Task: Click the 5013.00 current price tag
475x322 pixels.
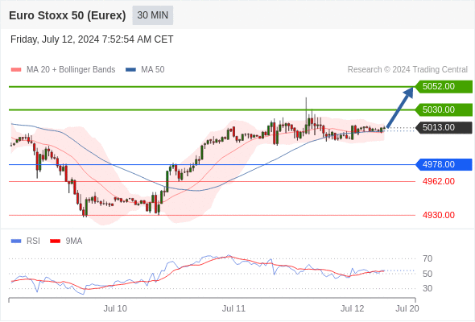Action: click(444, 127)
